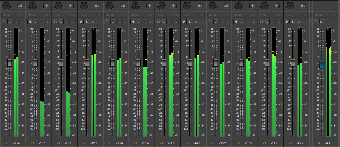Click the orange -4 volume value on the master
This screenshot has height=147, width=340.
coord(319,143)
